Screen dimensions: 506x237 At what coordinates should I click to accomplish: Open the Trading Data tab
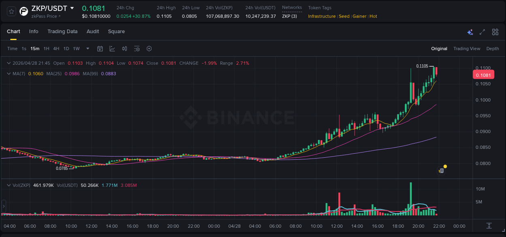tap(62, 32)
